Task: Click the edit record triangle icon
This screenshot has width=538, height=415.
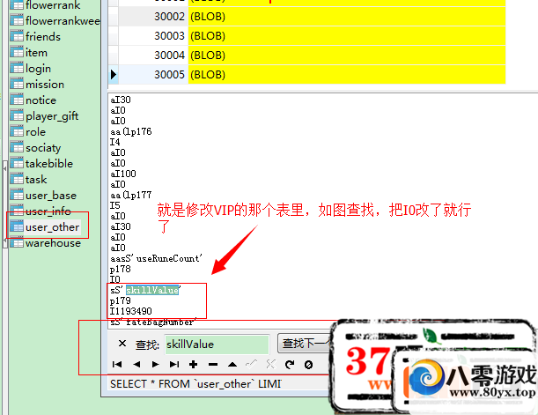Action: coord(232,364)
